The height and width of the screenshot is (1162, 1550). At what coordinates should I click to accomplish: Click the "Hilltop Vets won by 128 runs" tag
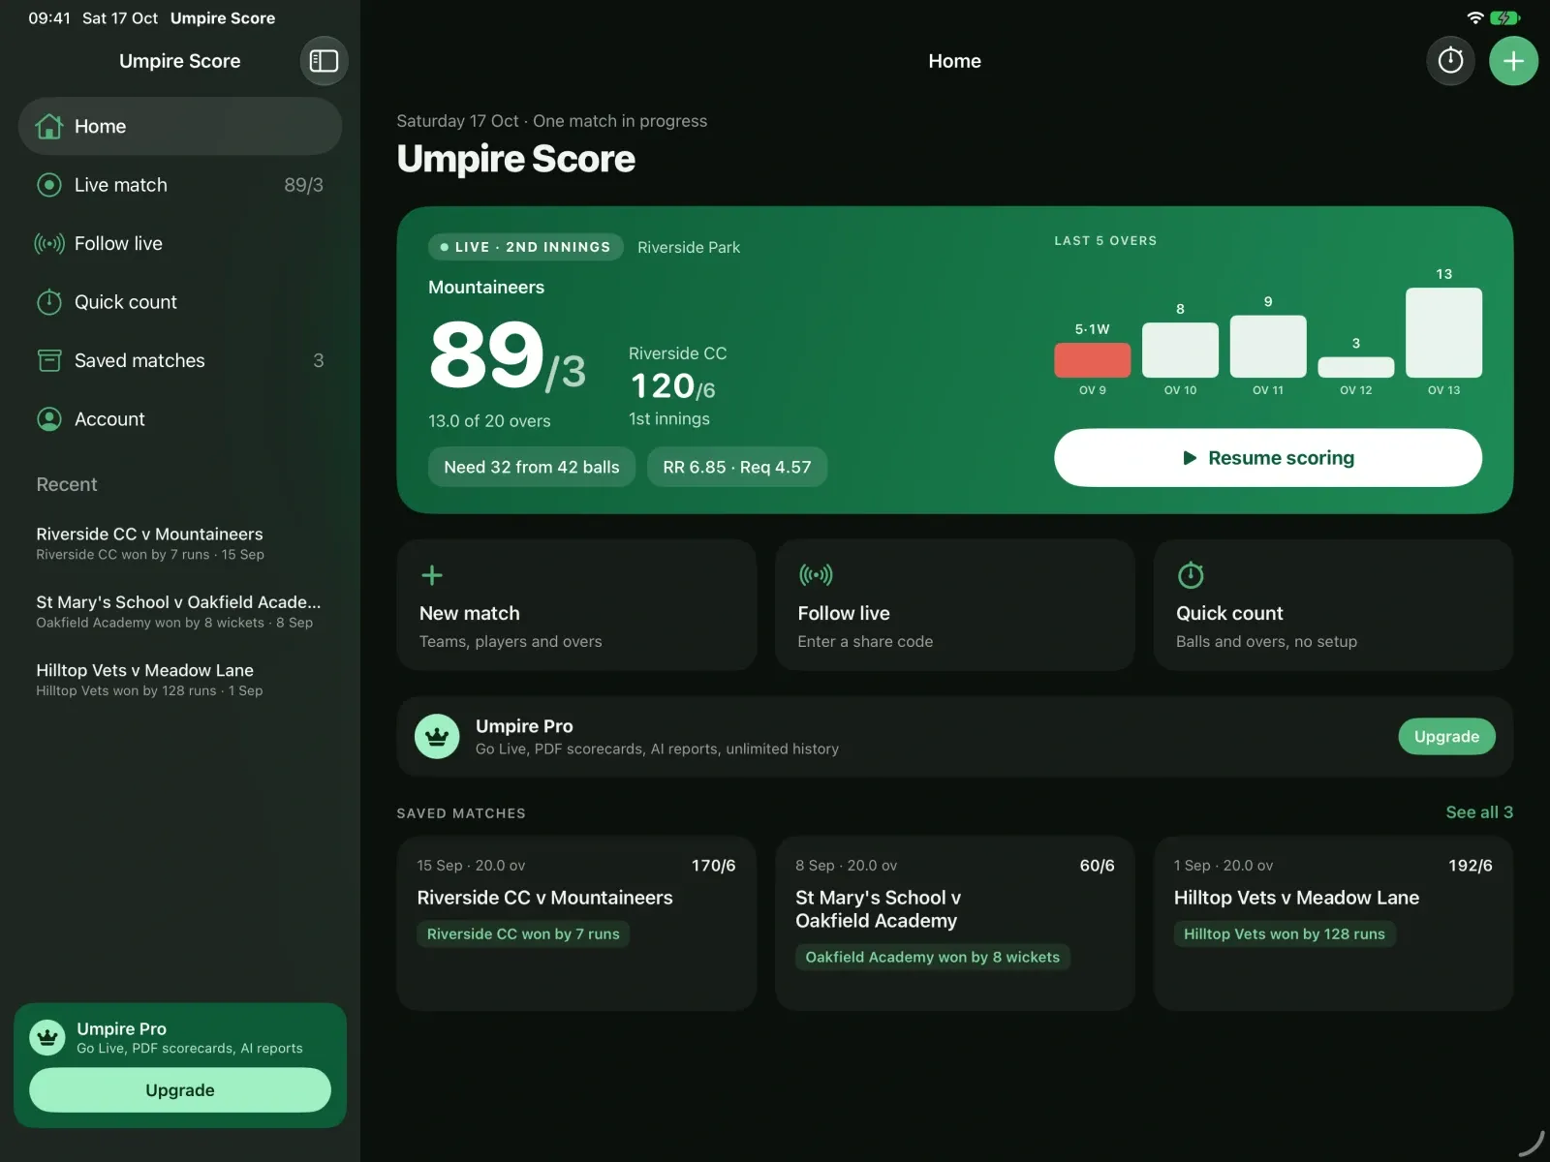click(1284, 934)
